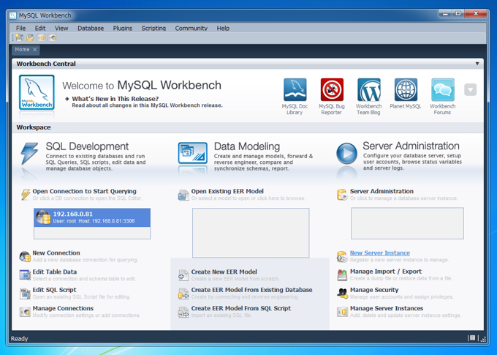Screen dimensions: 497x355
Task: Click Edit Table Data link text
Action: pyautogui.click(x=55, y=272)
